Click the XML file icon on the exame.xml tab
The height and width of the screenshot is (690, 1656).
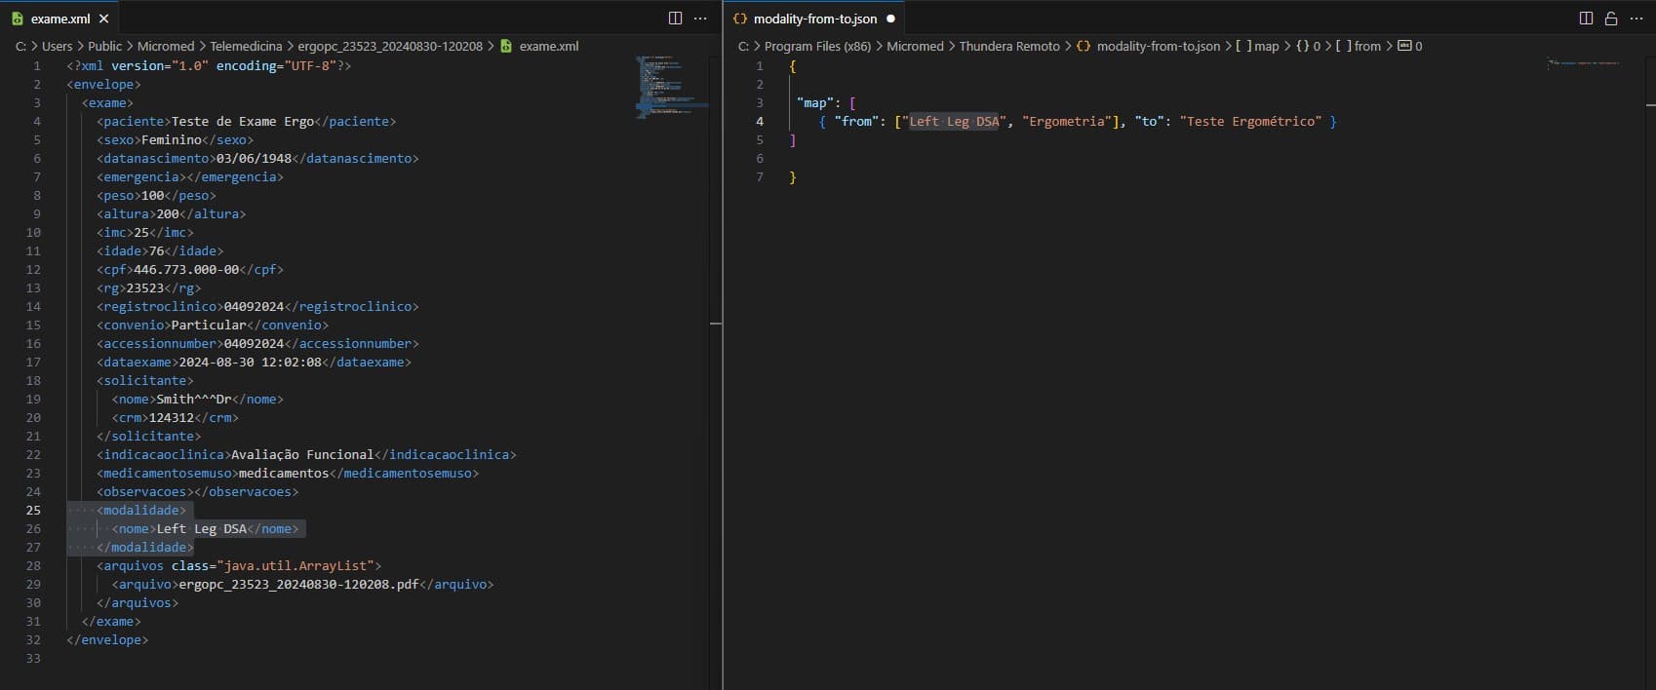17,19
